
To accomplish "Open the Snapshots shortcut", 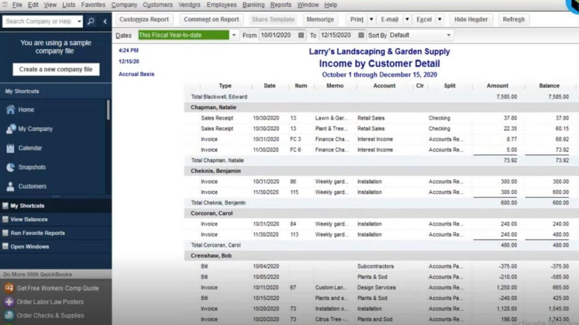I will click(32, 167).
